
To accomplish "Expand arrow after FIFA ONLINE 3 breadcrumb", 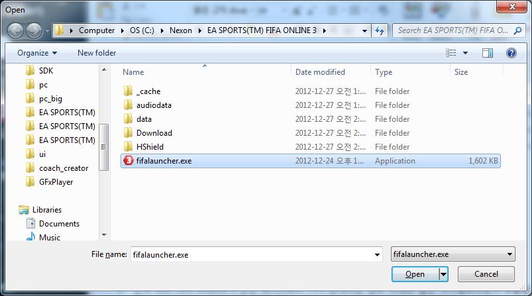I will [325, 30].
